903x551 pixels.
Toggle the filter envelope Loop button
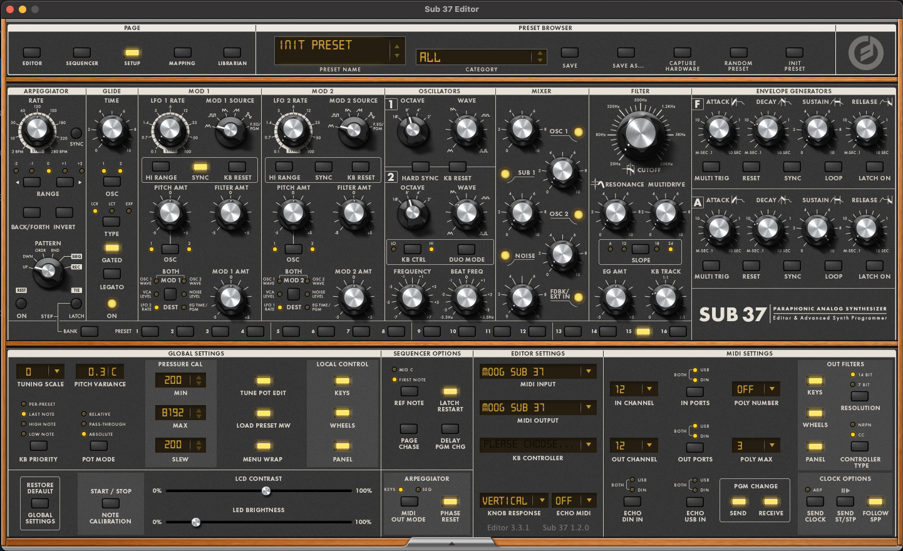click(x=833, y=167)
